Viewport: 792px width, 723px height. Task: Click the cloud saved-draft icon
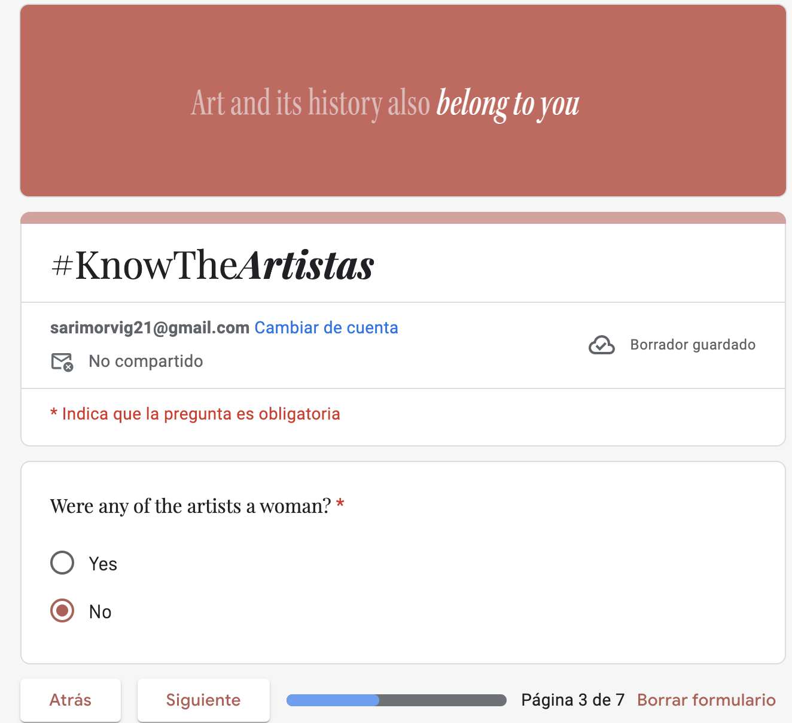[602, 345]
